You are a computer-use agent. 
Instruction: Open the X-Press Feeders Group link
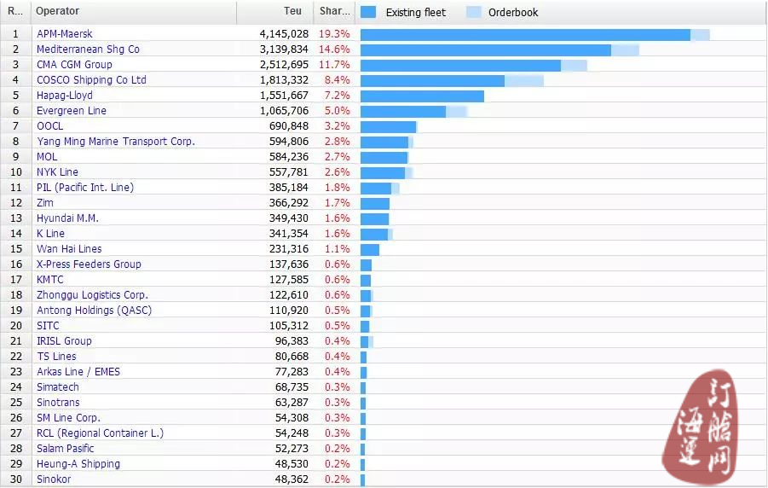click(89, 264)
